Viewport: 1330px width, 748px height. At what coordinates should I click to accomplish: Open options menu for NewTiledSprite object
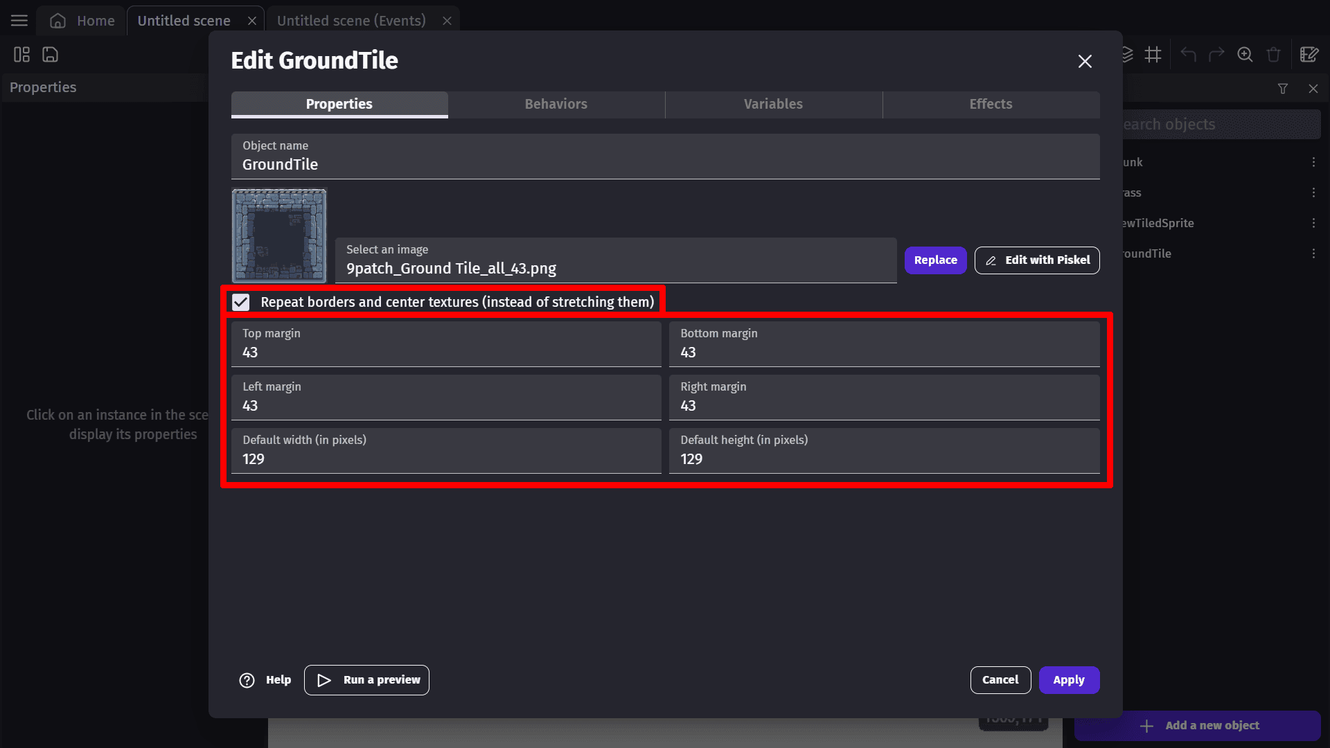[1313, 223]
